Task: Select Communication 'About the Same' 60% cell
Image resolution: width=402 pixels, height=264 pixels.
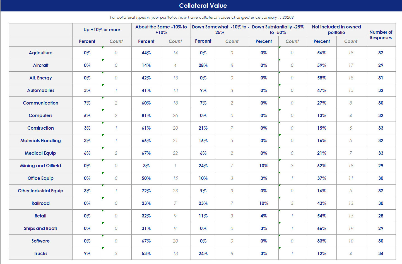Action: (x=146, y=103)
